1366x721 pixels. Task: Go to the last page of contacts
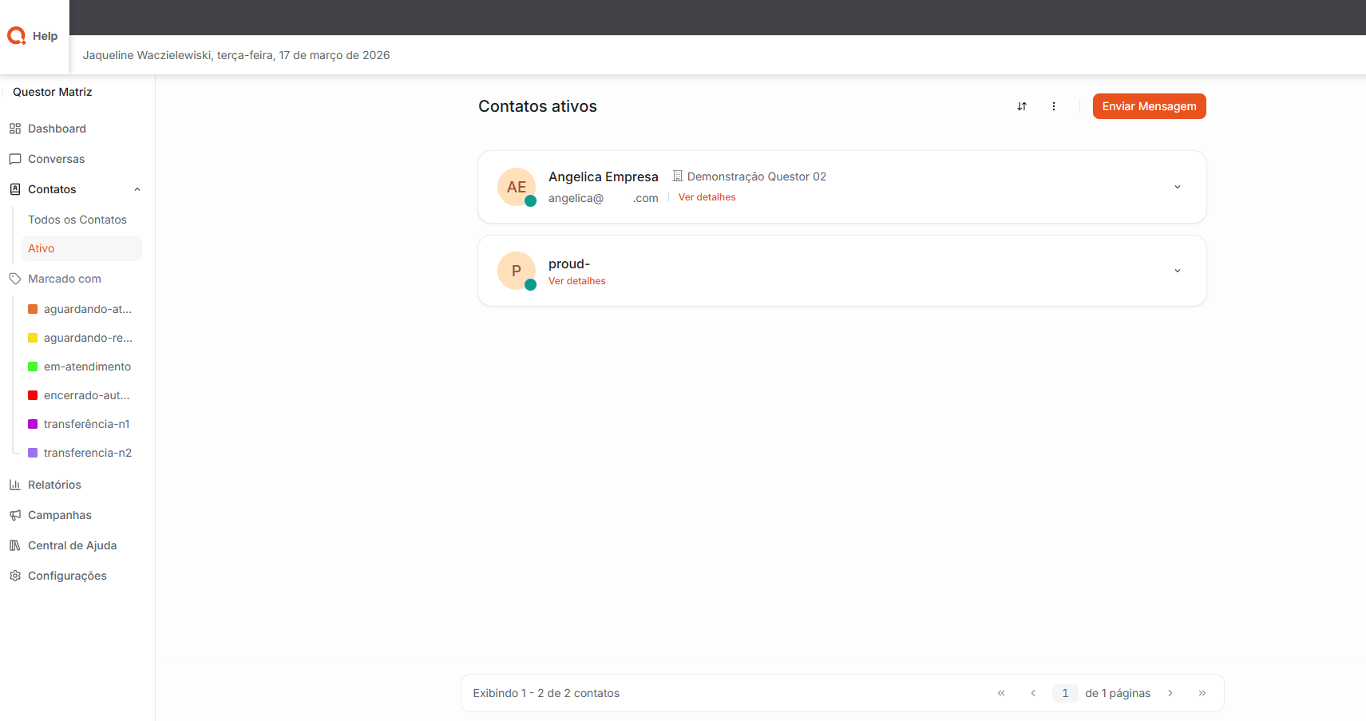[x=1202, y=693]
